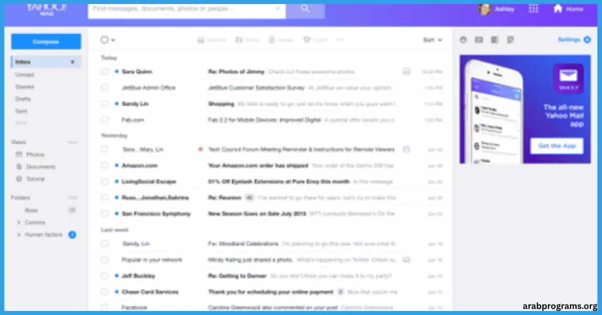Open the "Thank you for scheduling your online payment" email
602x315 pixels.
[270, 291]
